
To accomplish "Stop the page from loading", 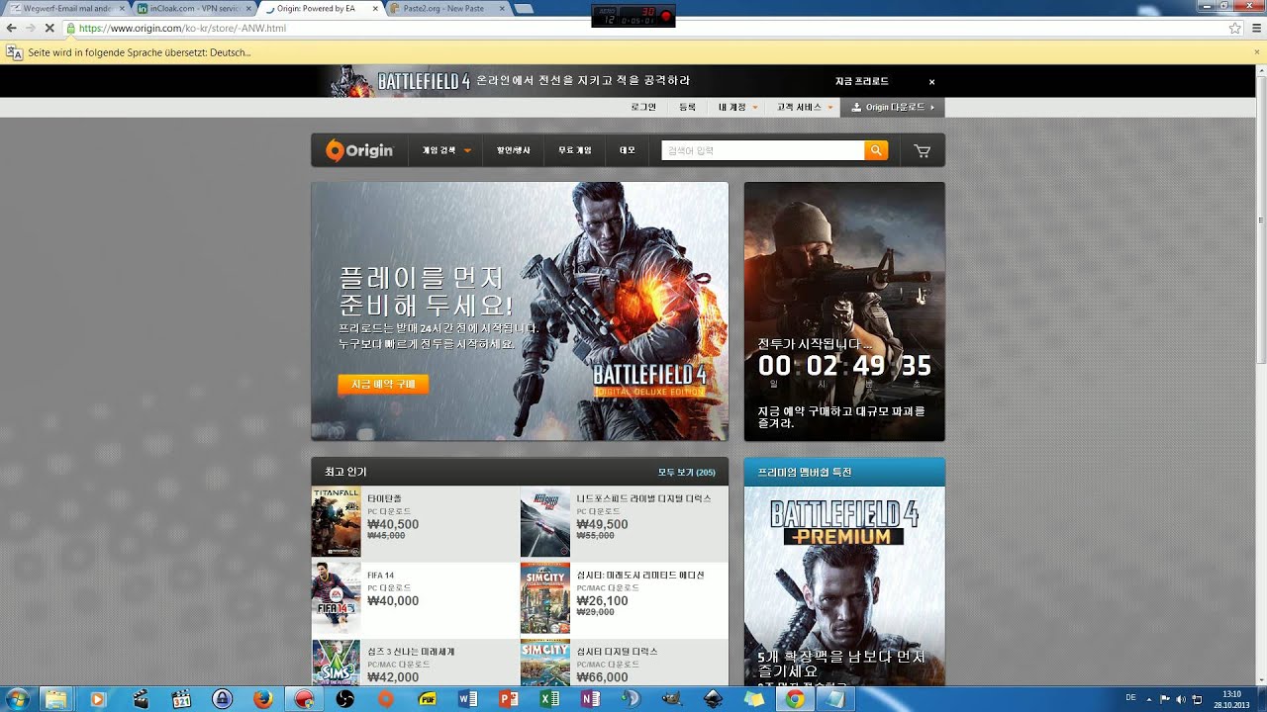I will 50,29.
